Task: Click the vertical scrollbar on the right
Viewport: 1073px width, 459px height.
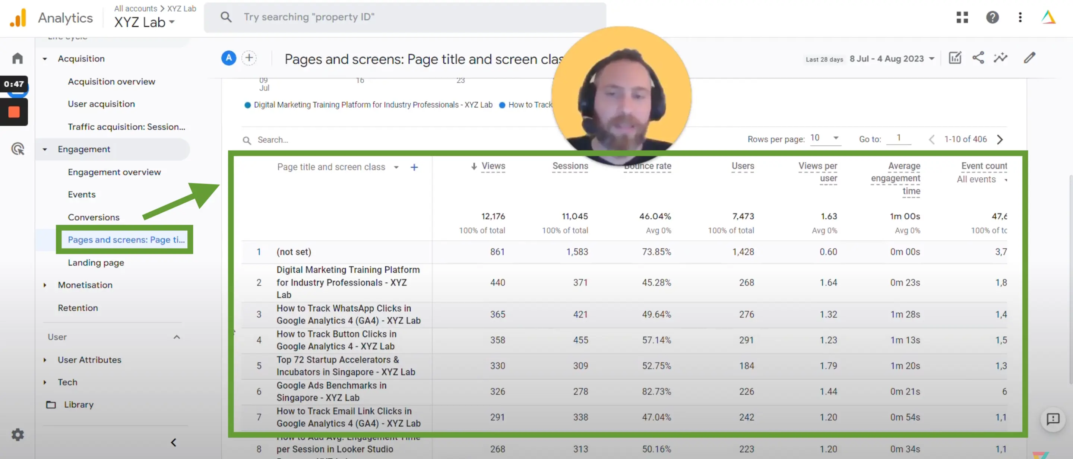Action: point(1070,279)
